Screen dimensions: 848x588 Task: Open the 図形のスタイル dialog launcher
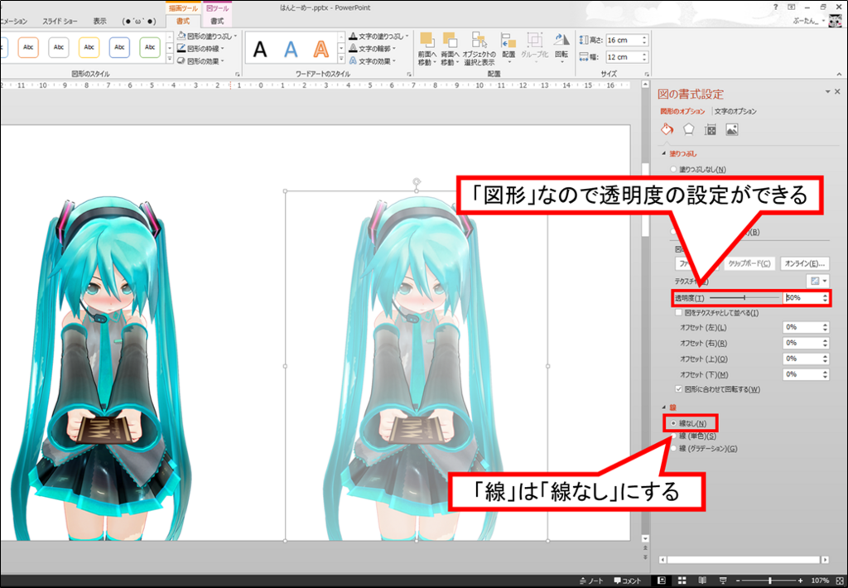pyautogui.click(x=238, y=74)
